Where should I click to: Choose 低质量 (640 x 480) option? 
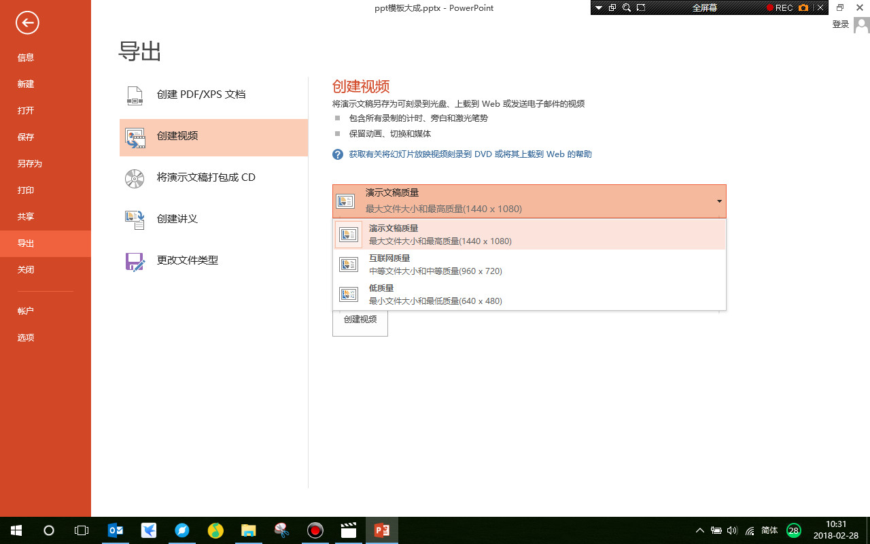pyautogui.click(x=435, y=294)
